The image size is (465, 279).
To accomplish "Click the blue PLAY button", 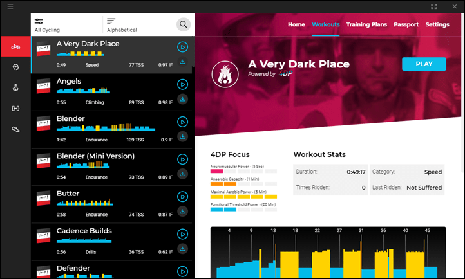I will pyautogui.click(x=424, y=64).
